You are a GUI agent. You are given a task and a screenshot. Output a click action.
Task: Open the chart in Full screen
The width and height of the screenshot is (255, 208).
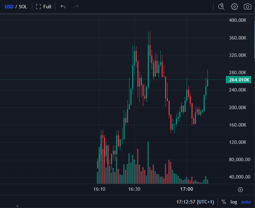click(x=44, y=7)
